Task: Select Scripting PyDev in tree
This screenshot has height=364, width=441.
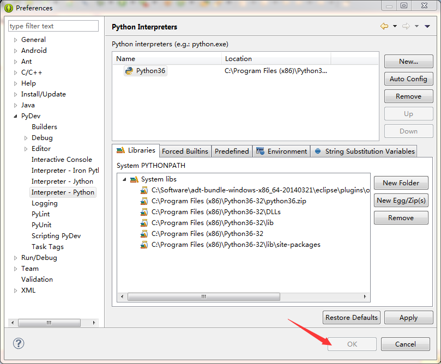Action: (56, 236)
